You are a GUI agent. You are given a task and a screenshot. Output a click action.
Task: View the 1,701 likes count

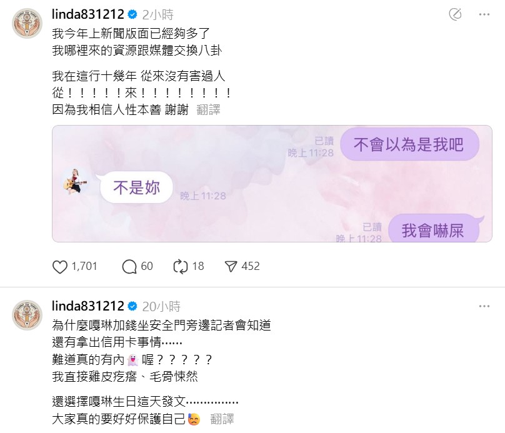(84, 266)
